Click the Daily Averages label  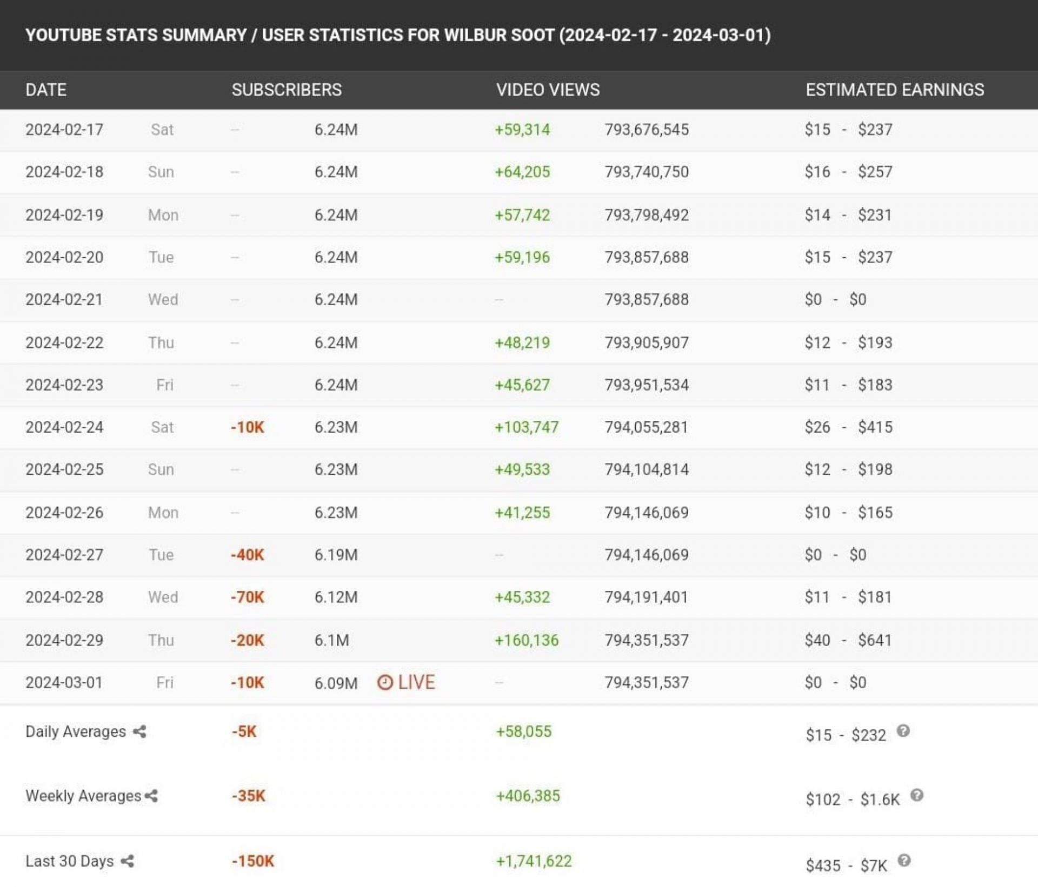tap(76, 731)
